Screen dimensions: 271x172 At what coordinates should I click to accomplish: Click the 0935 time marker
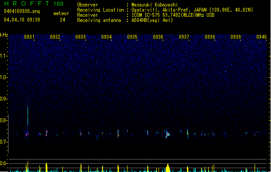click(x=132, y=37)
